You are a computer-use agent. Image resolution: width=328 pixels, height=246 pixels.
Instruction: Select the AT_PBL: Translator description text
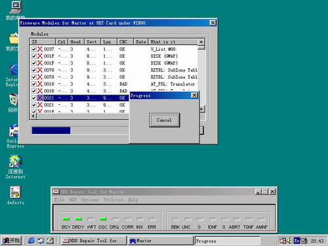coord(173,84)
